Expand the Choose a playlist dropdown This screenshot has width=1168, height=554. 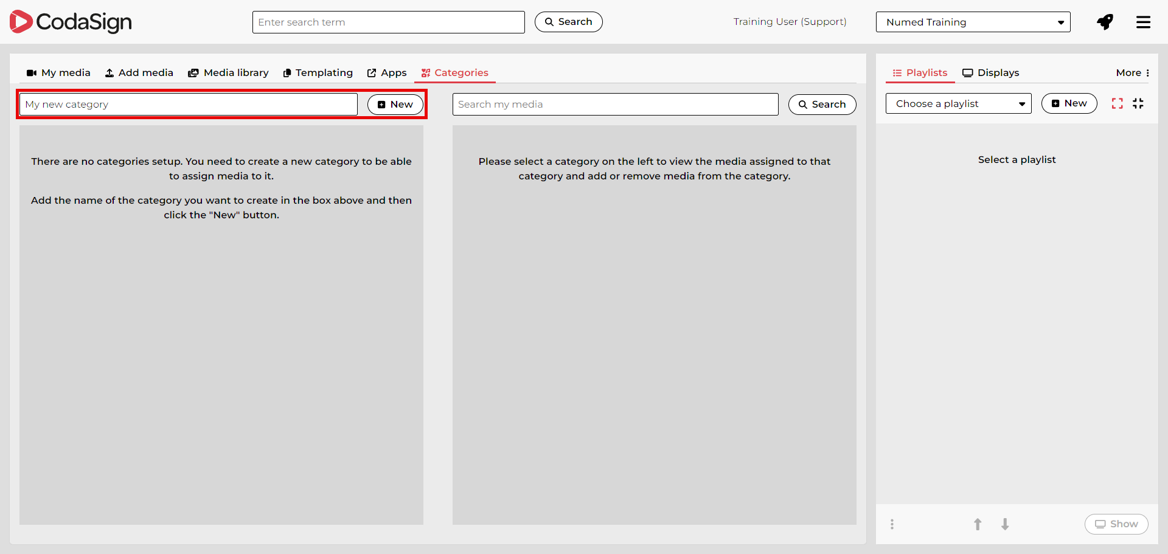pyautogui.click(x=958, y=103)
